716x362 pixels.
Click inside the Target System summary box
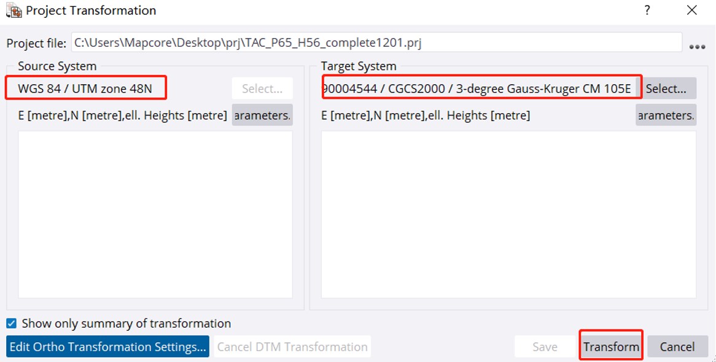[x=508, y=214]
